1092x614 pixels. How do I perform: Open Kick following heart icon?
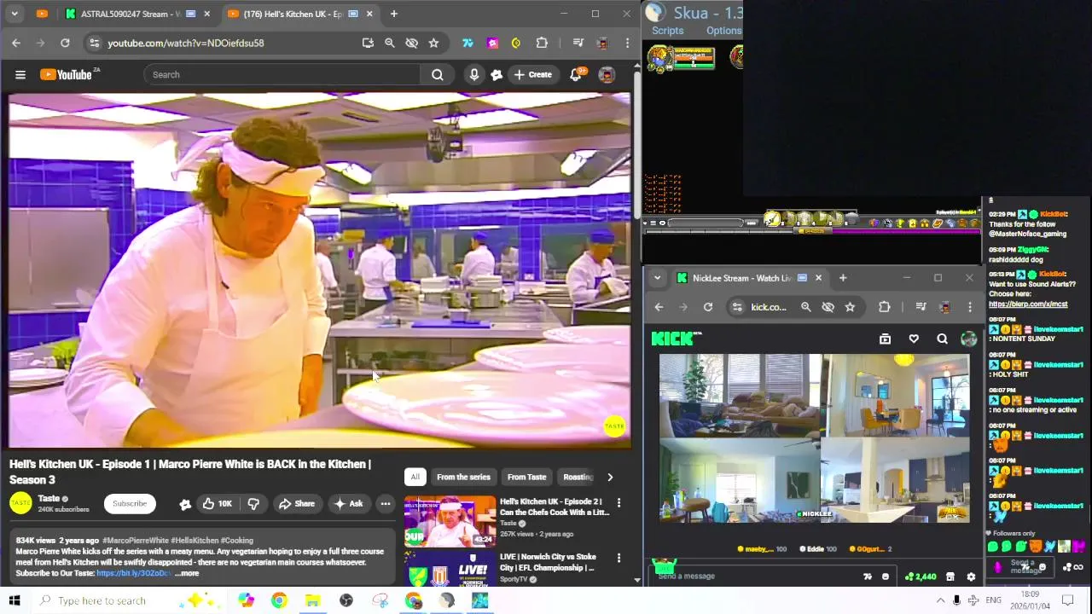[x=914, y=339]
